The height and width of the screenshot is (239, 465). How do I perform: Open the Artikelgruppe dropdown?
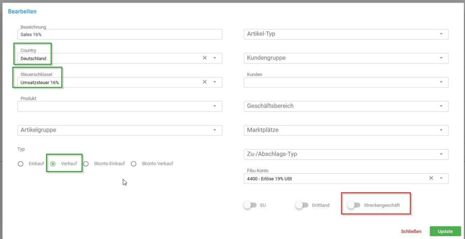point(120,130)
